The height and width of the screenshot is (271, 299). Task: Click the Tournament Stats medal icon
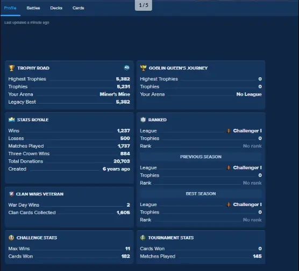pyautogui.click(x=143, y=238)
